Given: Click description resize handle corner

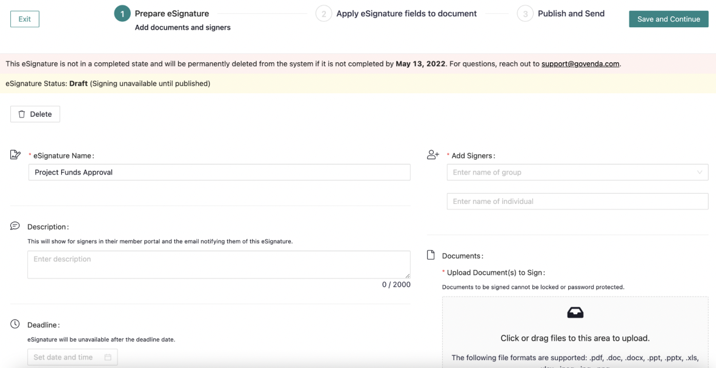Looking at the screenshot, I should click(x=407, y=275).
